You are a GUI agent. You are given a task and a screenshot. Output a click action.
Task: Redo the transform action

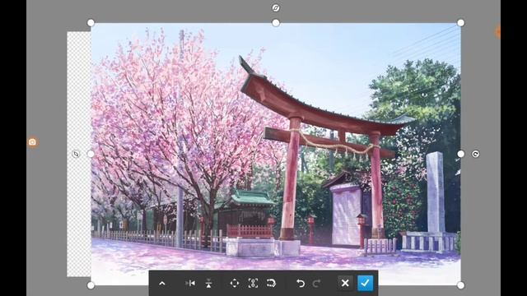316,283
